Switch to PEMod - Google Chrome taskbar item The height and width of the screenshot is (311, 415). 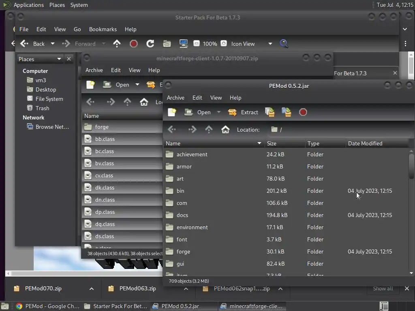(x=48, y=306)
